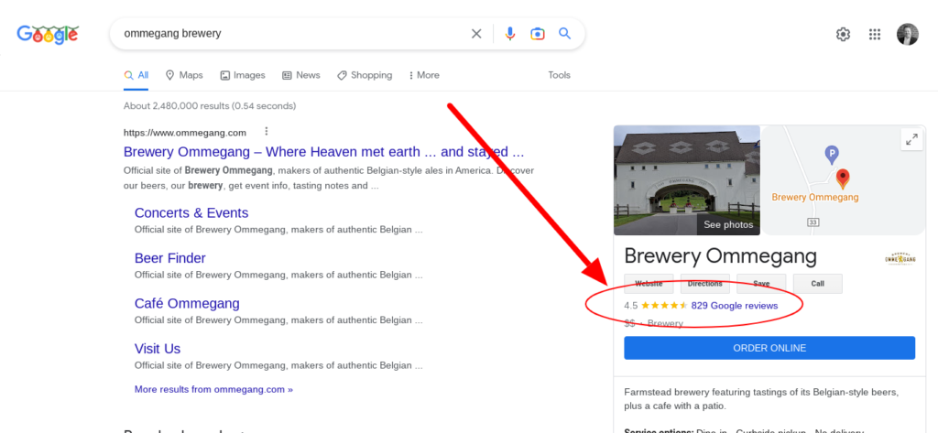Click the parking marker on the map
The width and height of the screenshot is (938, 433).
coord(832,155)
